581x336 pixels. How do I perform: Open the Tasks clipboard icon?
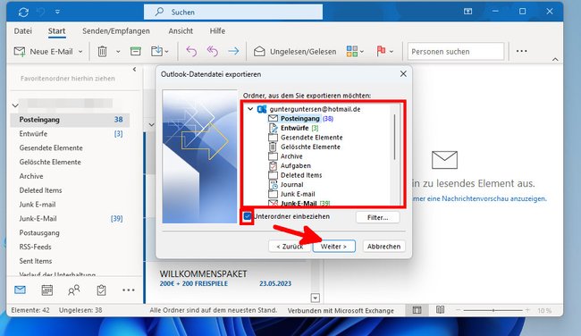tap(101, 290)
